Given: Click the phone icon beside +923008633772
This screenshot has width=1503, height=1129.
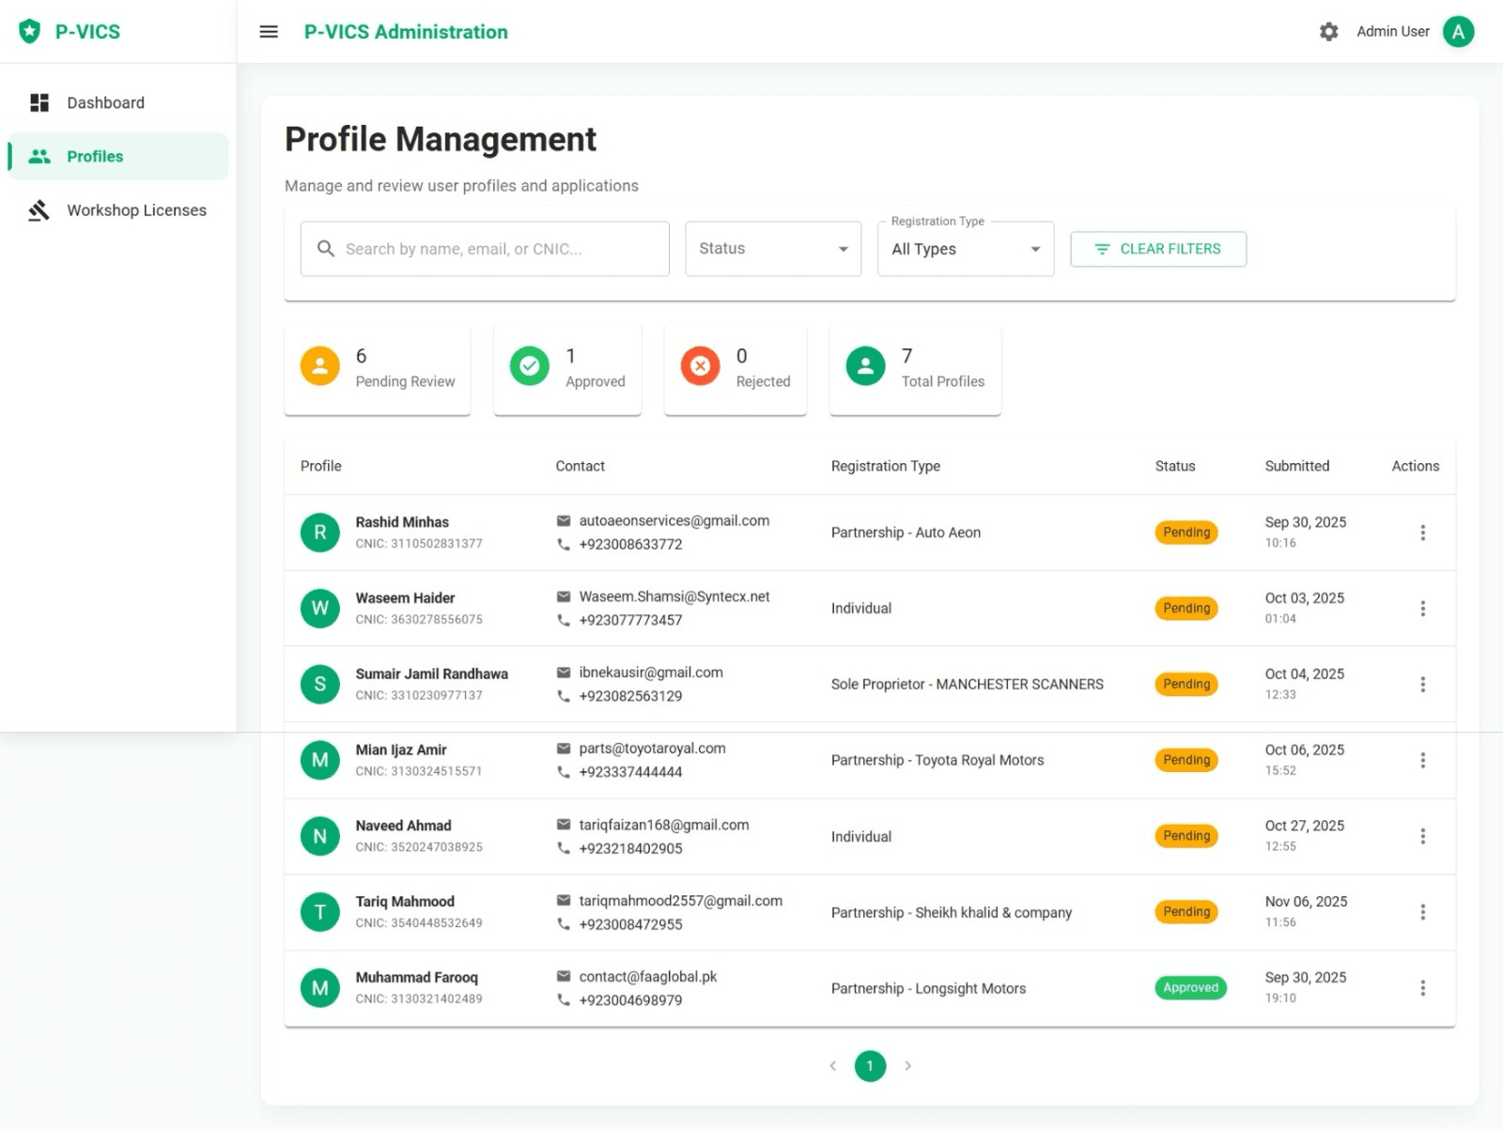Looking at the screenshot, I should tap(564, 545).
